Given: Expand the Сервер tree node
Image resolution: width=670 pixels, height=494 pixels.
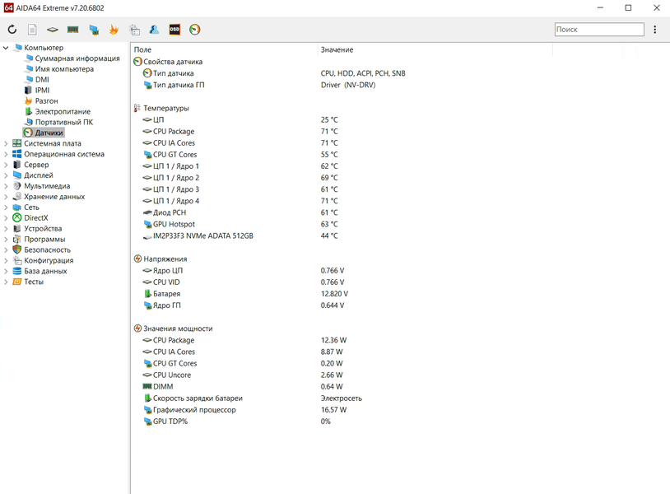Looking at the screenshot, I should [x=6, y=165].
